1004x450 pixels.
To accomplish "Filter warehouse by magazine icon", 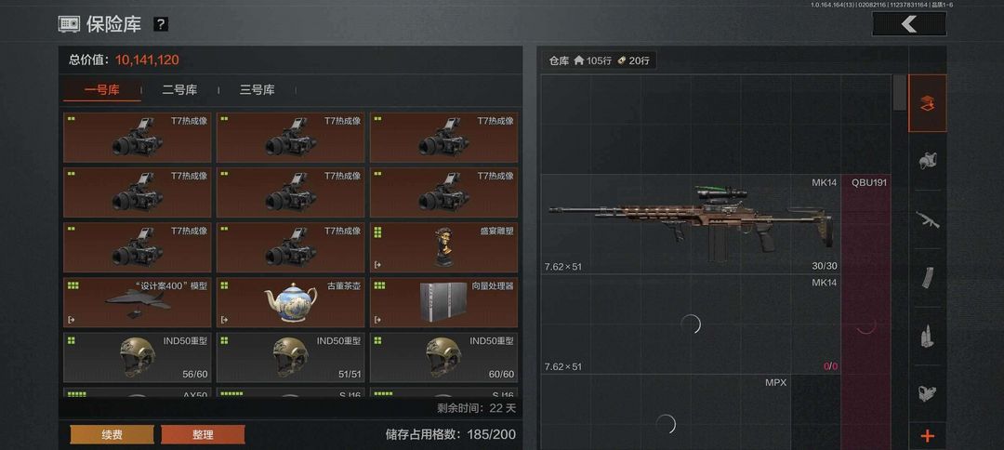I will point(927,277).
